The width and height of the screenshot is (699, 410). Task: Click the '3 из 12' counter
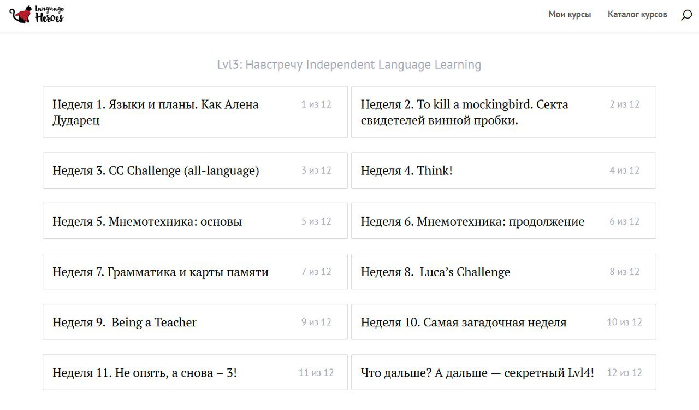(x=316, y=171)
